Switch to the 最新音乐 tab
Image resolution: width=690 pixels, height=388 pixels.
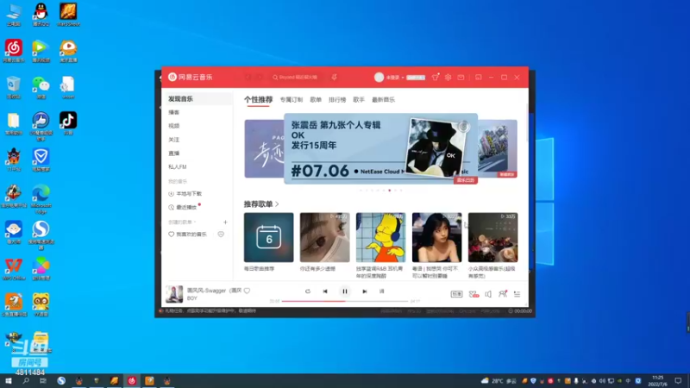[x=383, y=100]
